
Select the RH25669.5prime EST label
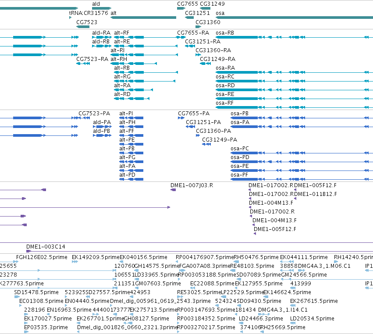(283, 327)
